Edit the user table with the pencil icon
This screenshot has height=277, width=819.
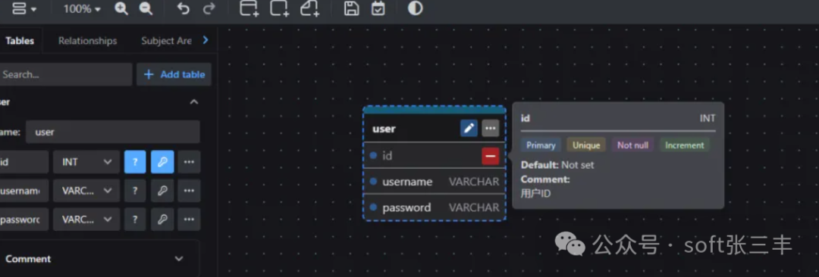(469, 129)
